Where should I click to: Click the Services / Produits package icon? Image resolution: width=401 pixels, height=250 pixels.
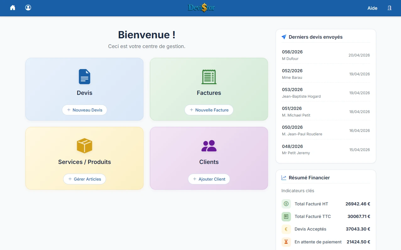[84, 146]
